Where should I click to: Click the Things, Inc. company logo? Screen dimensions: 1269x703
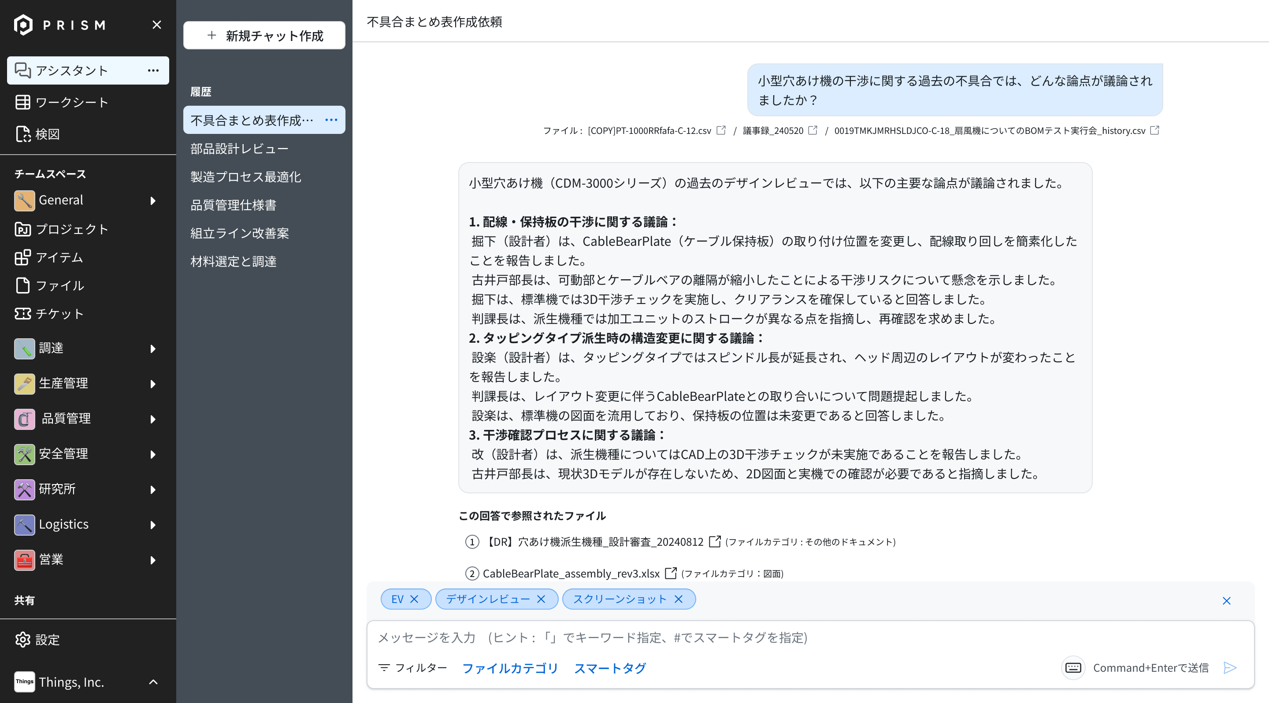pos(24,682)
